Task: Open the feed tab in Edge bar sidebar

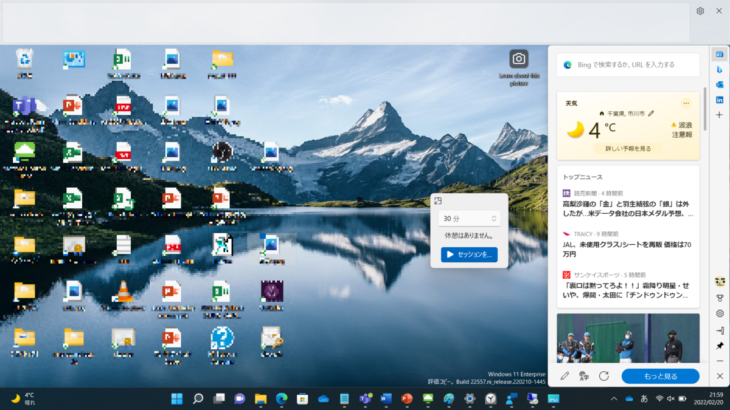Action: (720, 55)
